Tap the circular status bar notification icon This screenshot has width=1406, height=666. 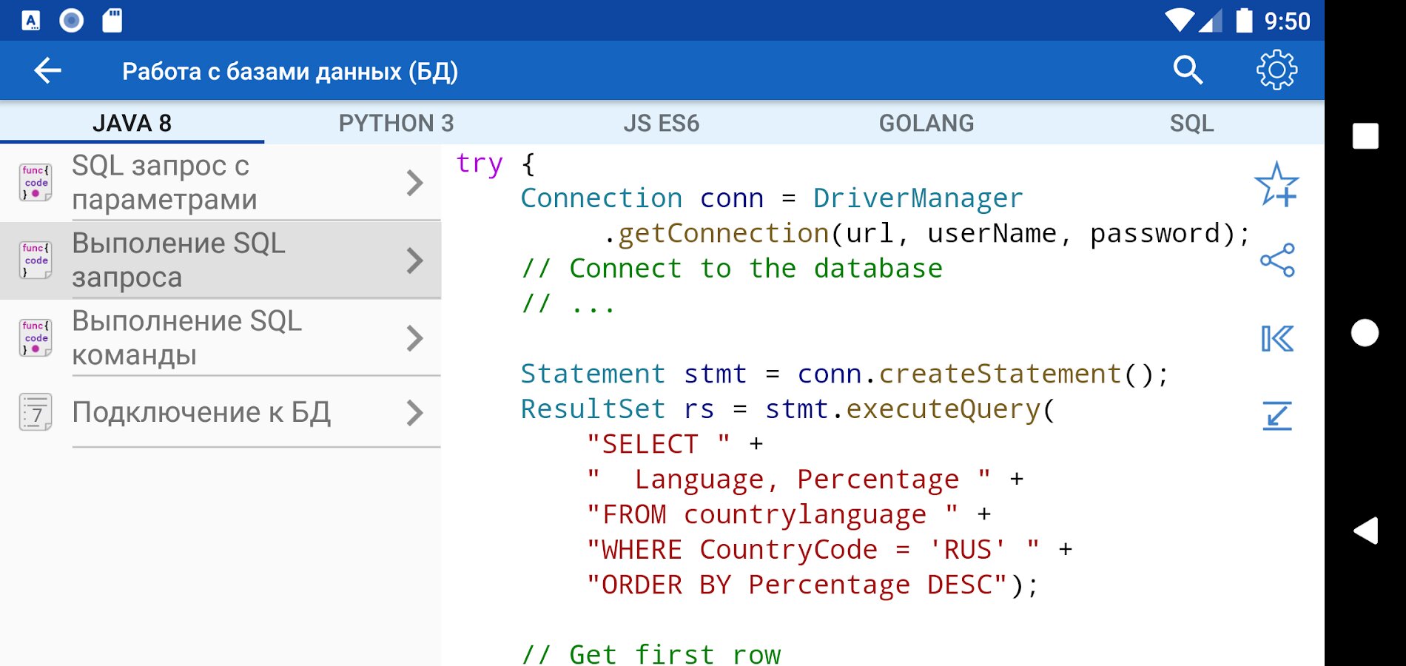tap(72, 21)
